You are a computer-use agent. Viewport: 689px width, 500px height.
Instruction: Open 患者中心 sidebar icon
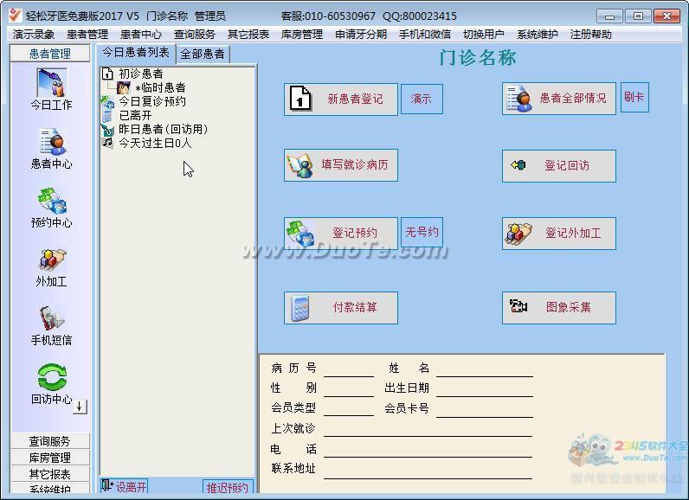tap(51, 149)
